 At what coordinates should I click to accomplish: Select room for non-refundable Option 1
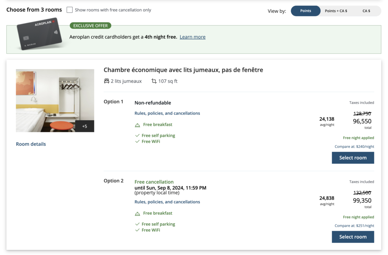click(x=353, y=158)
